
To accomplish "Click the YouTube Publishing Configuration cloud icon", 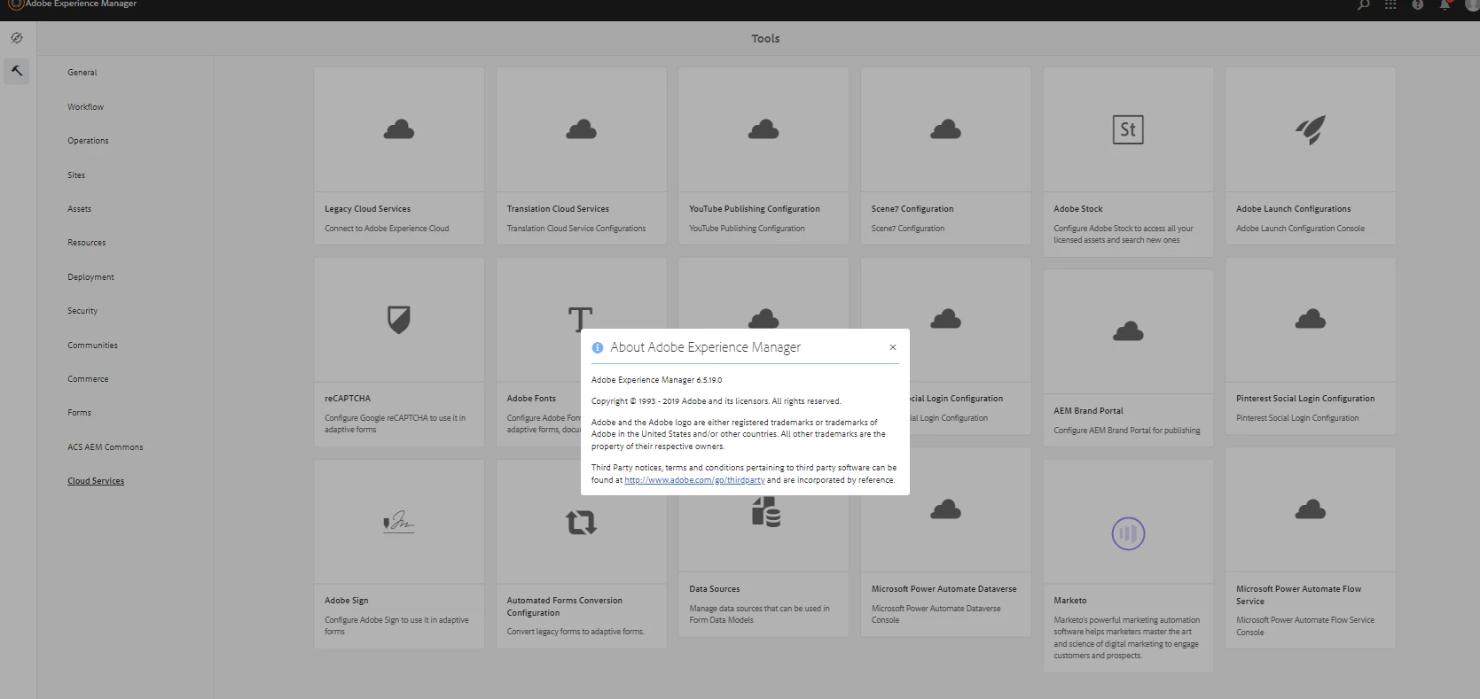I will [763, 130].
